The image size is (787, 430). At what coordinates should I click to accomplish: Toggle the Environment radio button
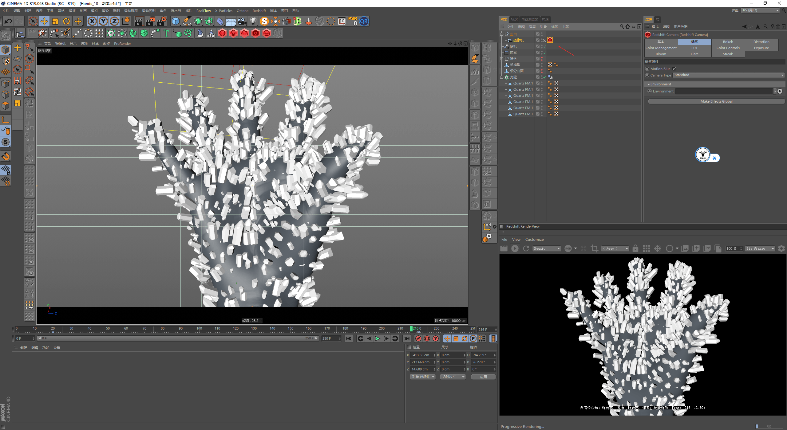point(650,91)
